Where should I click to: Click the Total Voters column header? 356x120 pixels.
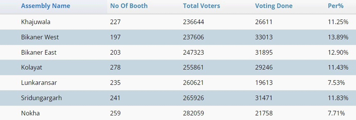[201, 6]
